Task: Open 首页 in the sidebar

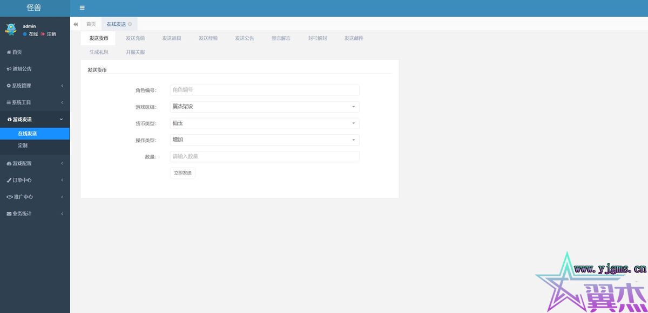Action: tap(17, 52)
